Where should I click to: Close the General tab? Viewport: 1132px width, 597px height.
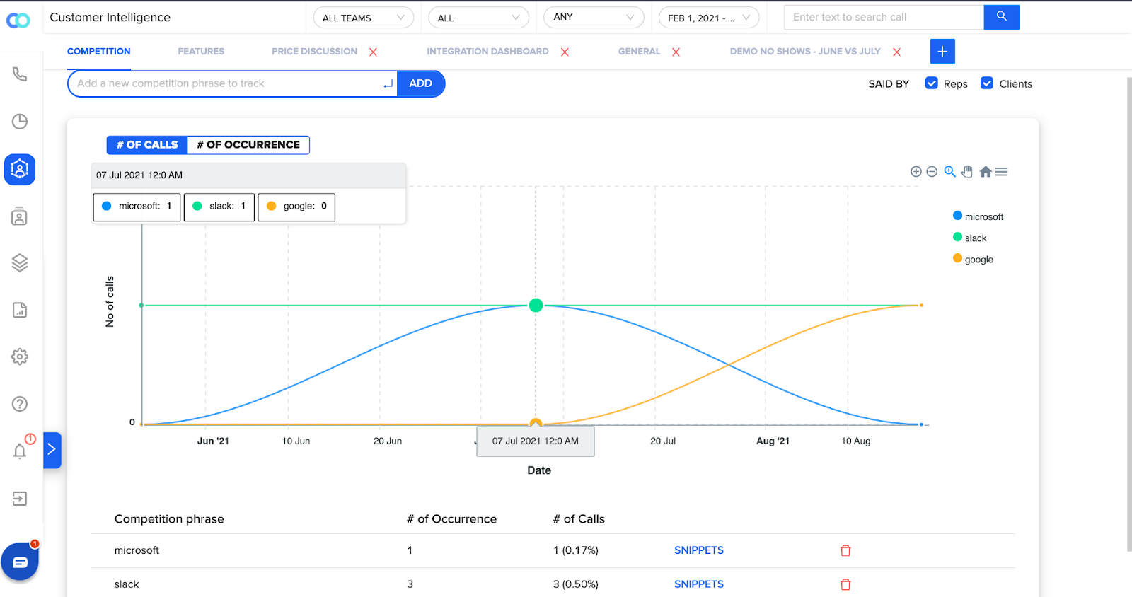tap(676, 52)
